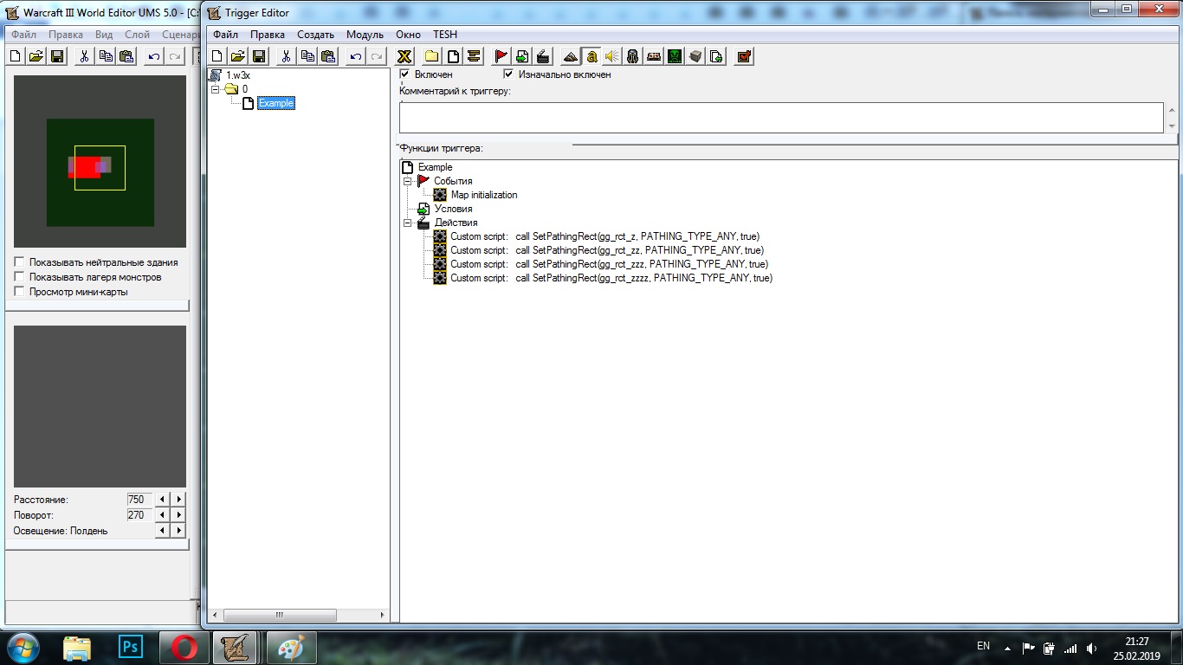Viewport: 1183px width, 665px height.
Task: Add a new event with the red flag icon
Action: 501,56
